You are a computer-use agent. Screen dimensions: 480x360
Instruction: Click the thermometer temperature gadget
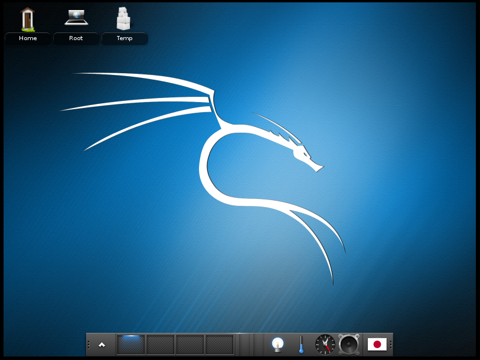(301, 345)
